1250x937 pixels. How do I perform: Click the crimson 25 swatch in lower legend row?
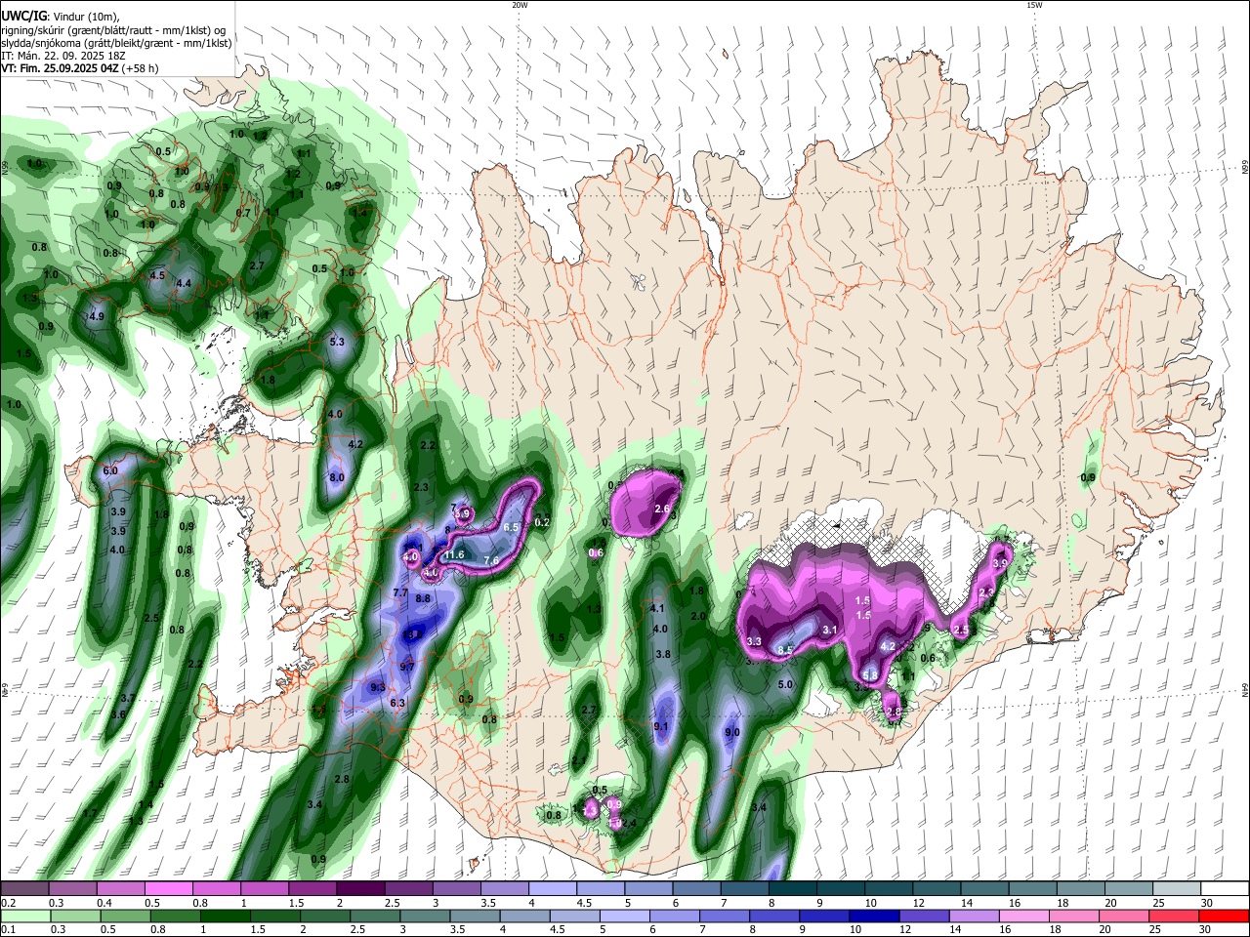pos(1175,916)
